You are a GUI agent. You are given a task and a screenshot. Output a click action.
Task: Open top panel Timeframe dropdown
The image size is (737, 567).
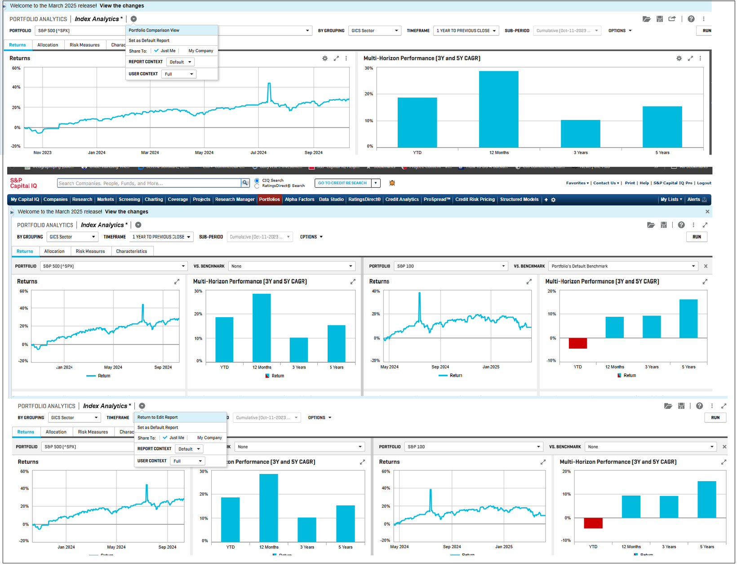pos(466,31)
